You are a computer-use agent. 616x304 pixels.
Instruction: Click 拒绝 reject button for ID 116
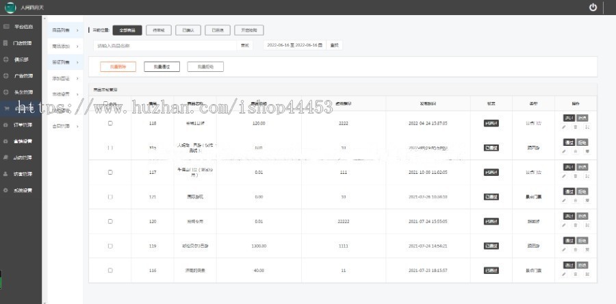tap(582, 265)
